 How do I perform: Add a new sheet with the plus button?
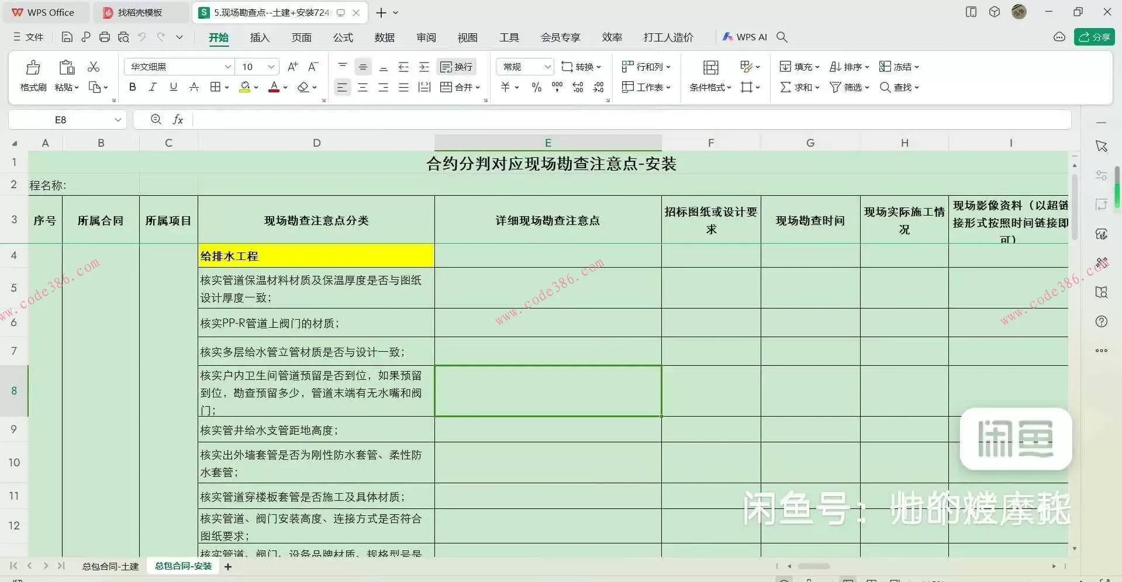tap(228, 566)
